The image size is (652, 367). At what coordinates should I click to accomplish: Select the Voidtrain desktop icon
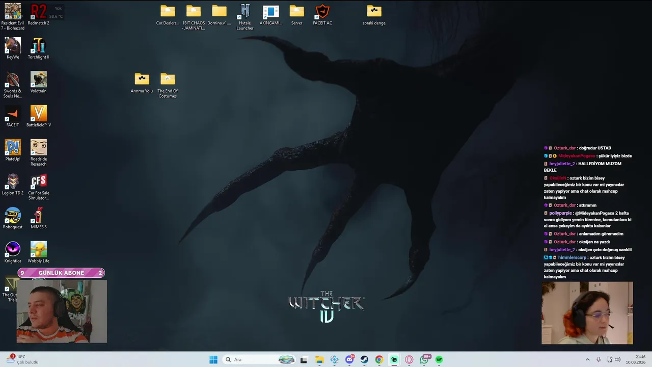pos(39,82)
